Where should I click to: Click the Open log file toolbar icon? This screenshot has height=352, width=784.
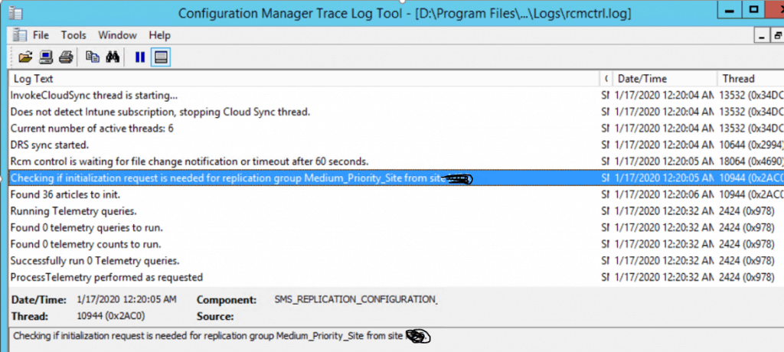pyautogui.click(x=25, y=57)
